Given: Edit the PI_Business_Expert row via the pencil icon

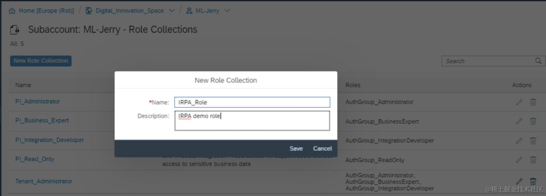Looking at the screenshot, I should (519, 121).
